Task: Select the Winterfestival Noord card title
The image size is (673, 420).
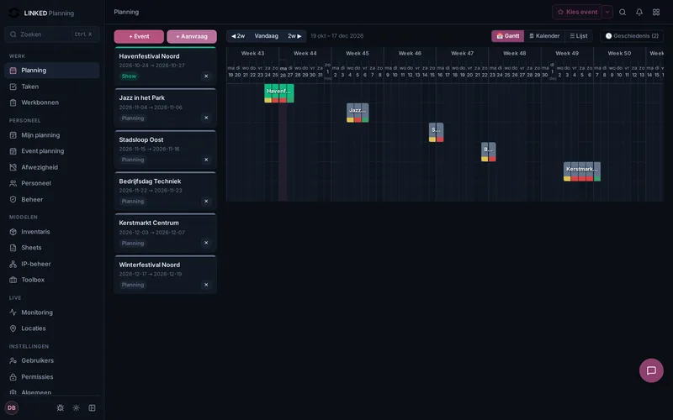Action: tap(150, 265)
